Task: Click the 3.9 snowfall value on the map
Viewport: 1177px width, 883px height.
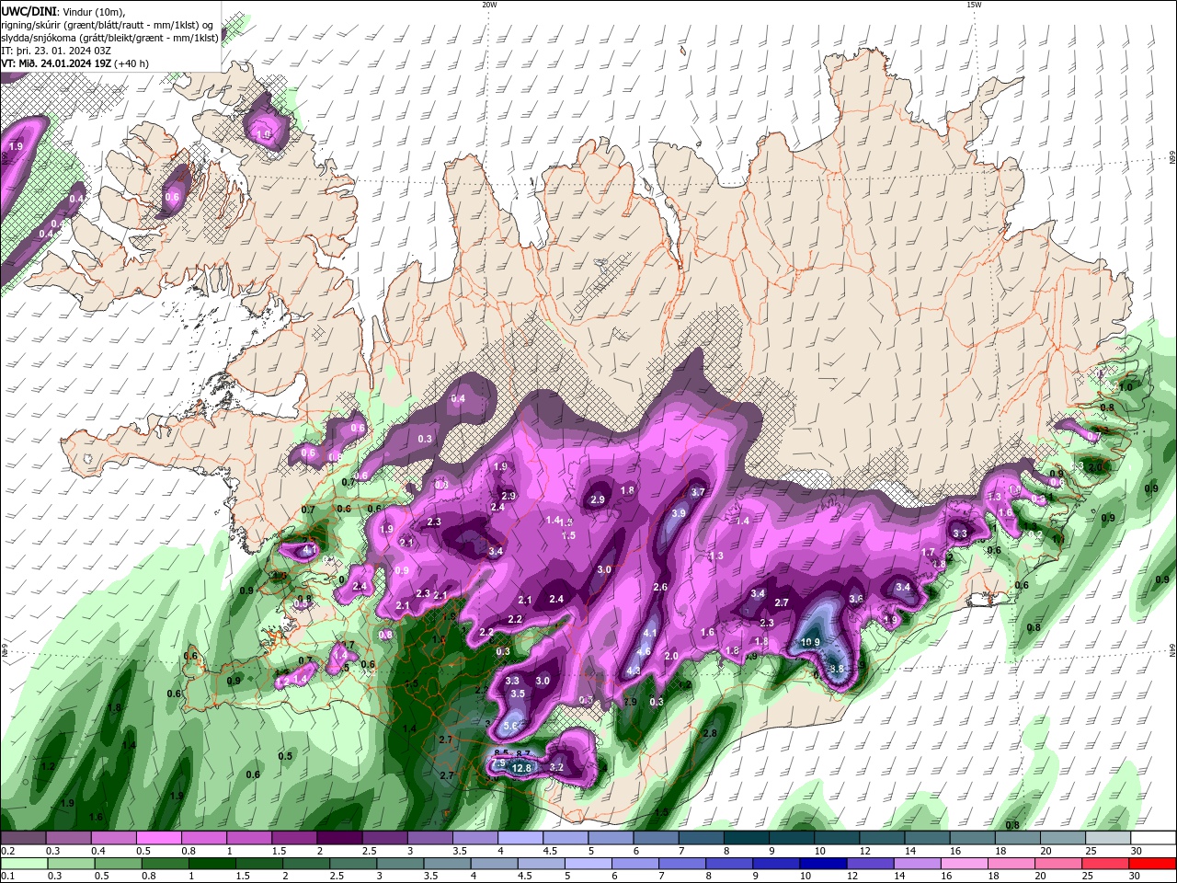Action: (x=679, y=513)
